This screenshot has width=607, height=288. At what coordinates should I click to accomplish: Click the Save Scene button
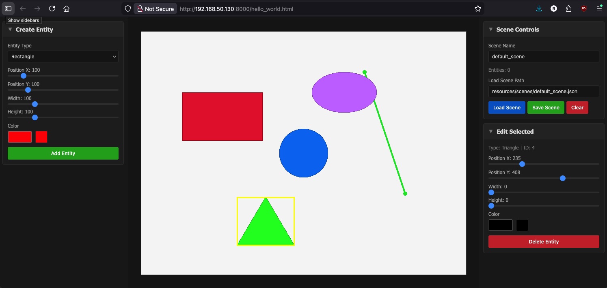[546, 108]
